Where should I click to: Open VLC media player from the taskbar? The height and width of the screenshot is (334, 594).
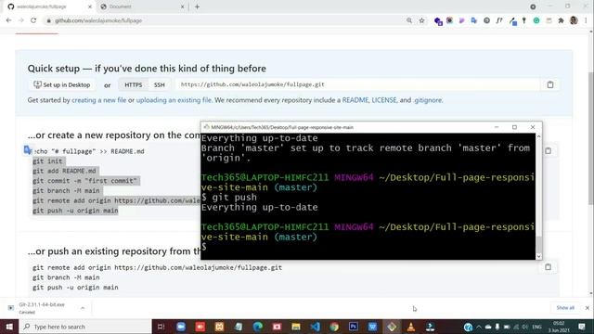[411, 327]
